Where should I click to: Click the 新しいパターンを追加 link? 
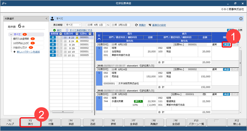pos(28,52)
